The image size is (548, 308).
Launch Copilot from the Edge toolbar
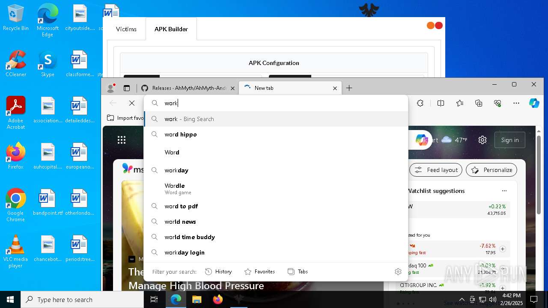[x=534, y=103]
